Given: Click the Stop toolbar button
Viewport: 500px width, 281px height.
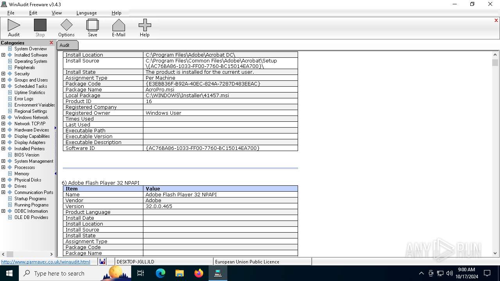Looking at the screenshot, I should 40,28.
